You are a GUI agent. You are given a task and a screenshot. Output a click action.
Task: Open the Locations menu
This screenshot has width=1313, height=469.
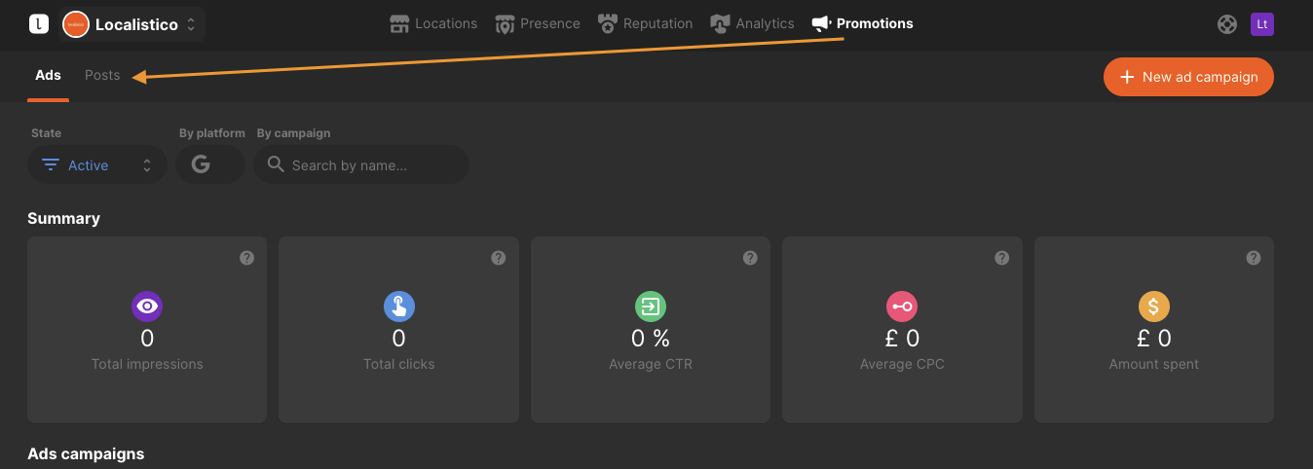click(x=433, y=23)
